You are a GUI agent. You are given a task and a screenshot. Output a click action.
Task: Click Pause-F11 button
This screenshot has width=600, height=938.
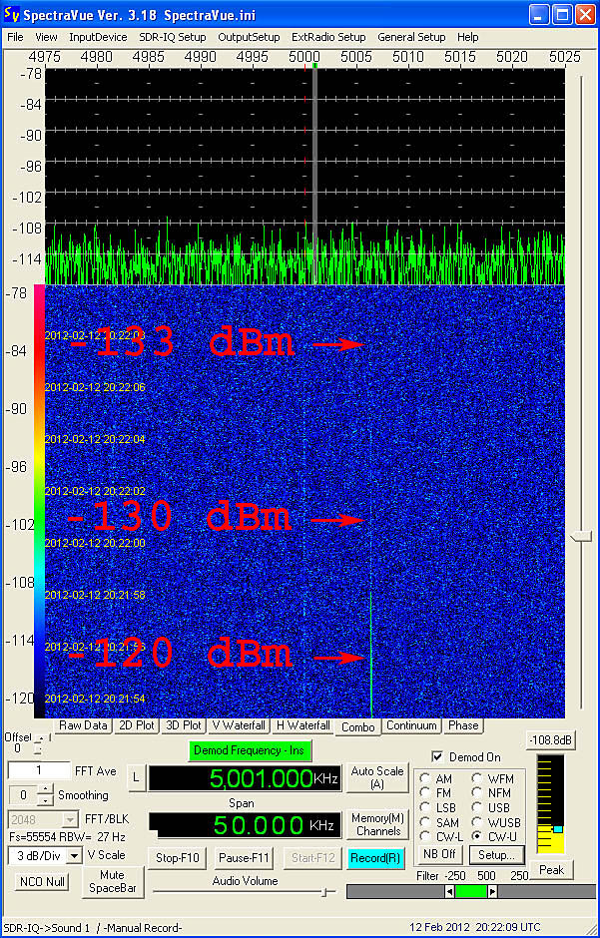(x=244, y=858)
